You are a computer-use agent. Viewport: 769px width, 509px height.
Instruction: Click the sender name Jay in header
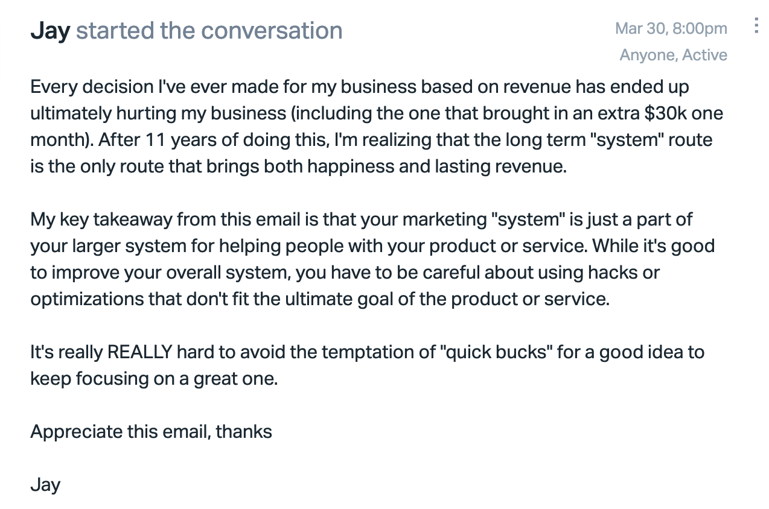[x=50, y=30]
